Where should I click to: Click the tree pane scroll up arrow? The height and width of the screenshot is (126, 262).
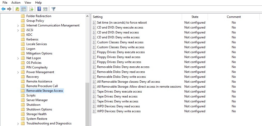(x=87, y=16)
